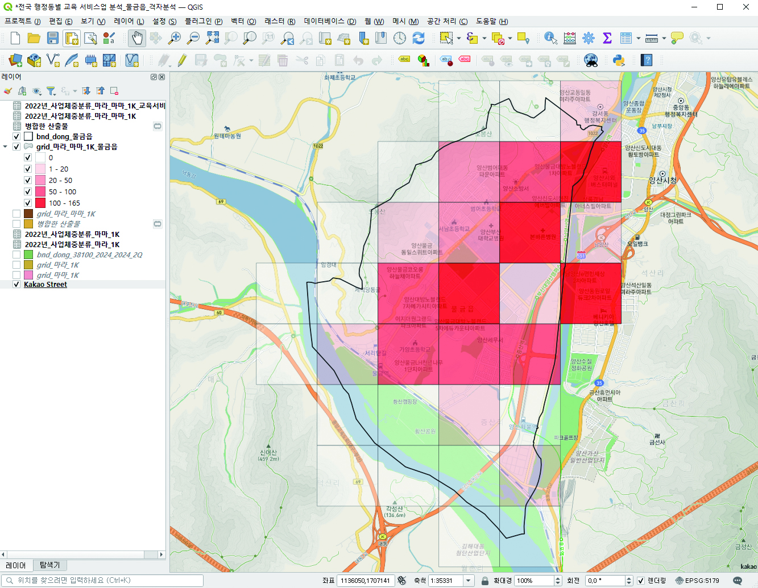Open the Python console

coord(619,60)
